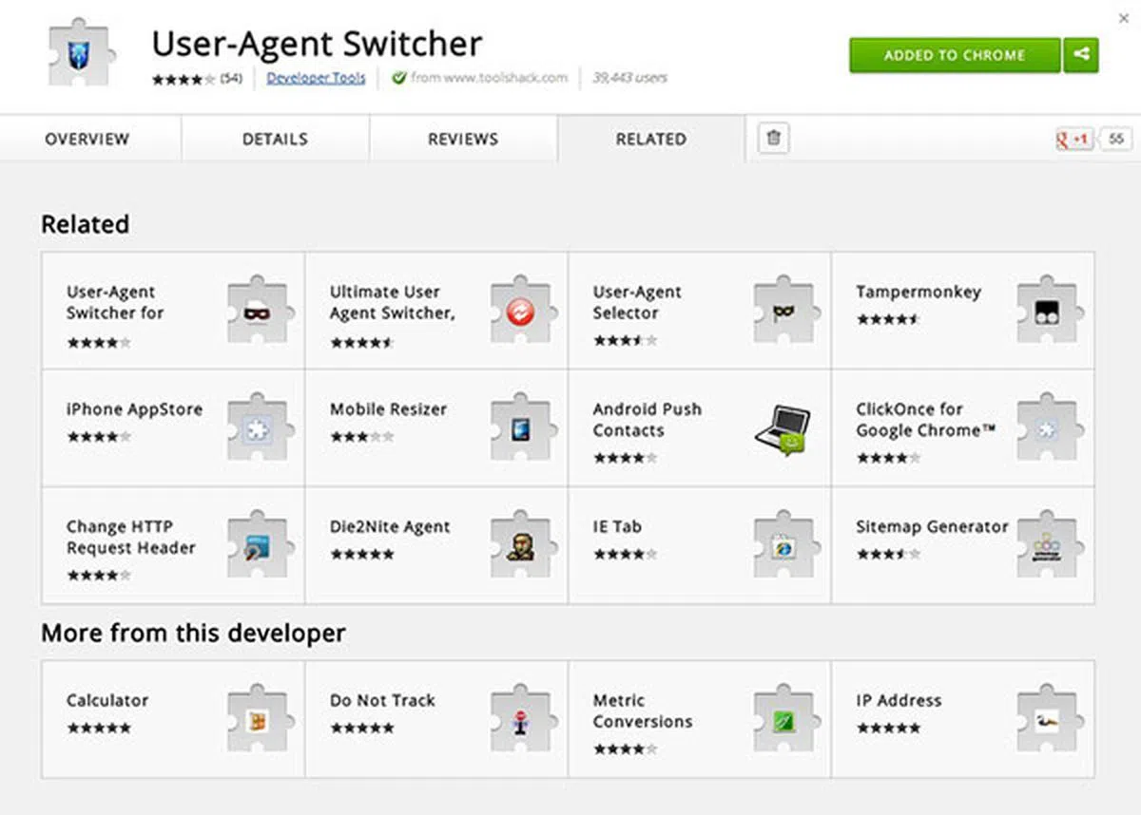Click the Change HTTP Request Header title
1141x815 pixels.
pos(130,537)
